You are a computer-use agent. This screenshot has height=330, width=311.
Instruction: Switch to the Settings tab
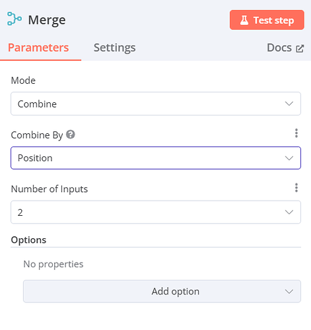[115, 48]
